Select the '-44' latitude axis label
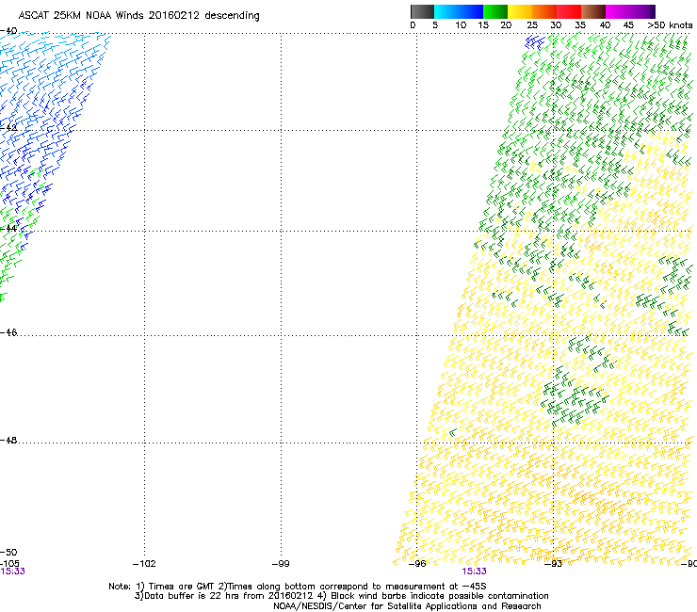The image size is (697, 612). tap(8, 229)
